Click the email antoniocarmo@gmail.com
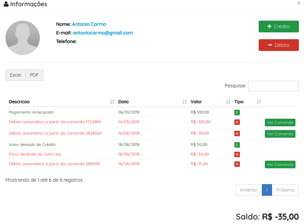The height and width of the screenshot is (224, 304). [x=103, y=33]
